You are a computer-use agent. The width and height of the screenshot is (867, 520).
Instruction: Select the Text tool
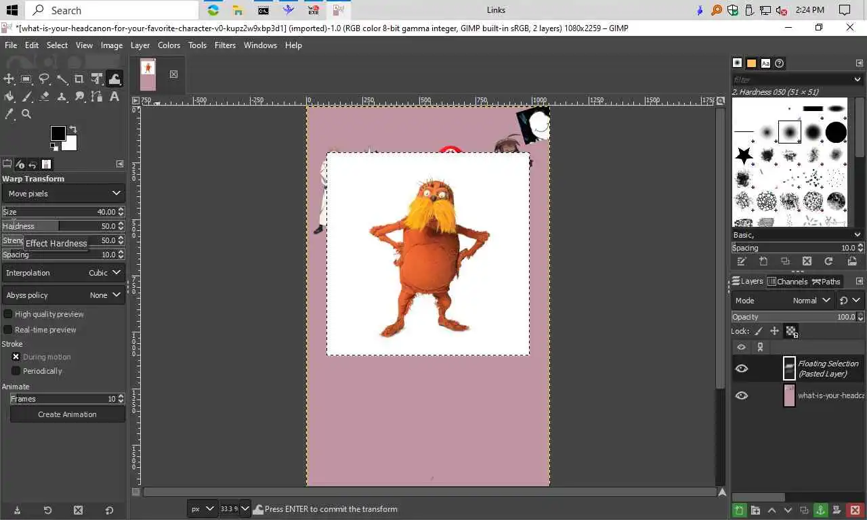click(x=114, y=97)
